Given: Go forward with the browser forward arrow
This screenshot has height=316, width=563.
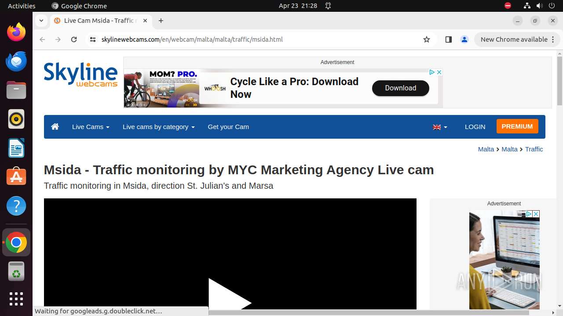Looking at the screenshot, I should pos(58,39).
